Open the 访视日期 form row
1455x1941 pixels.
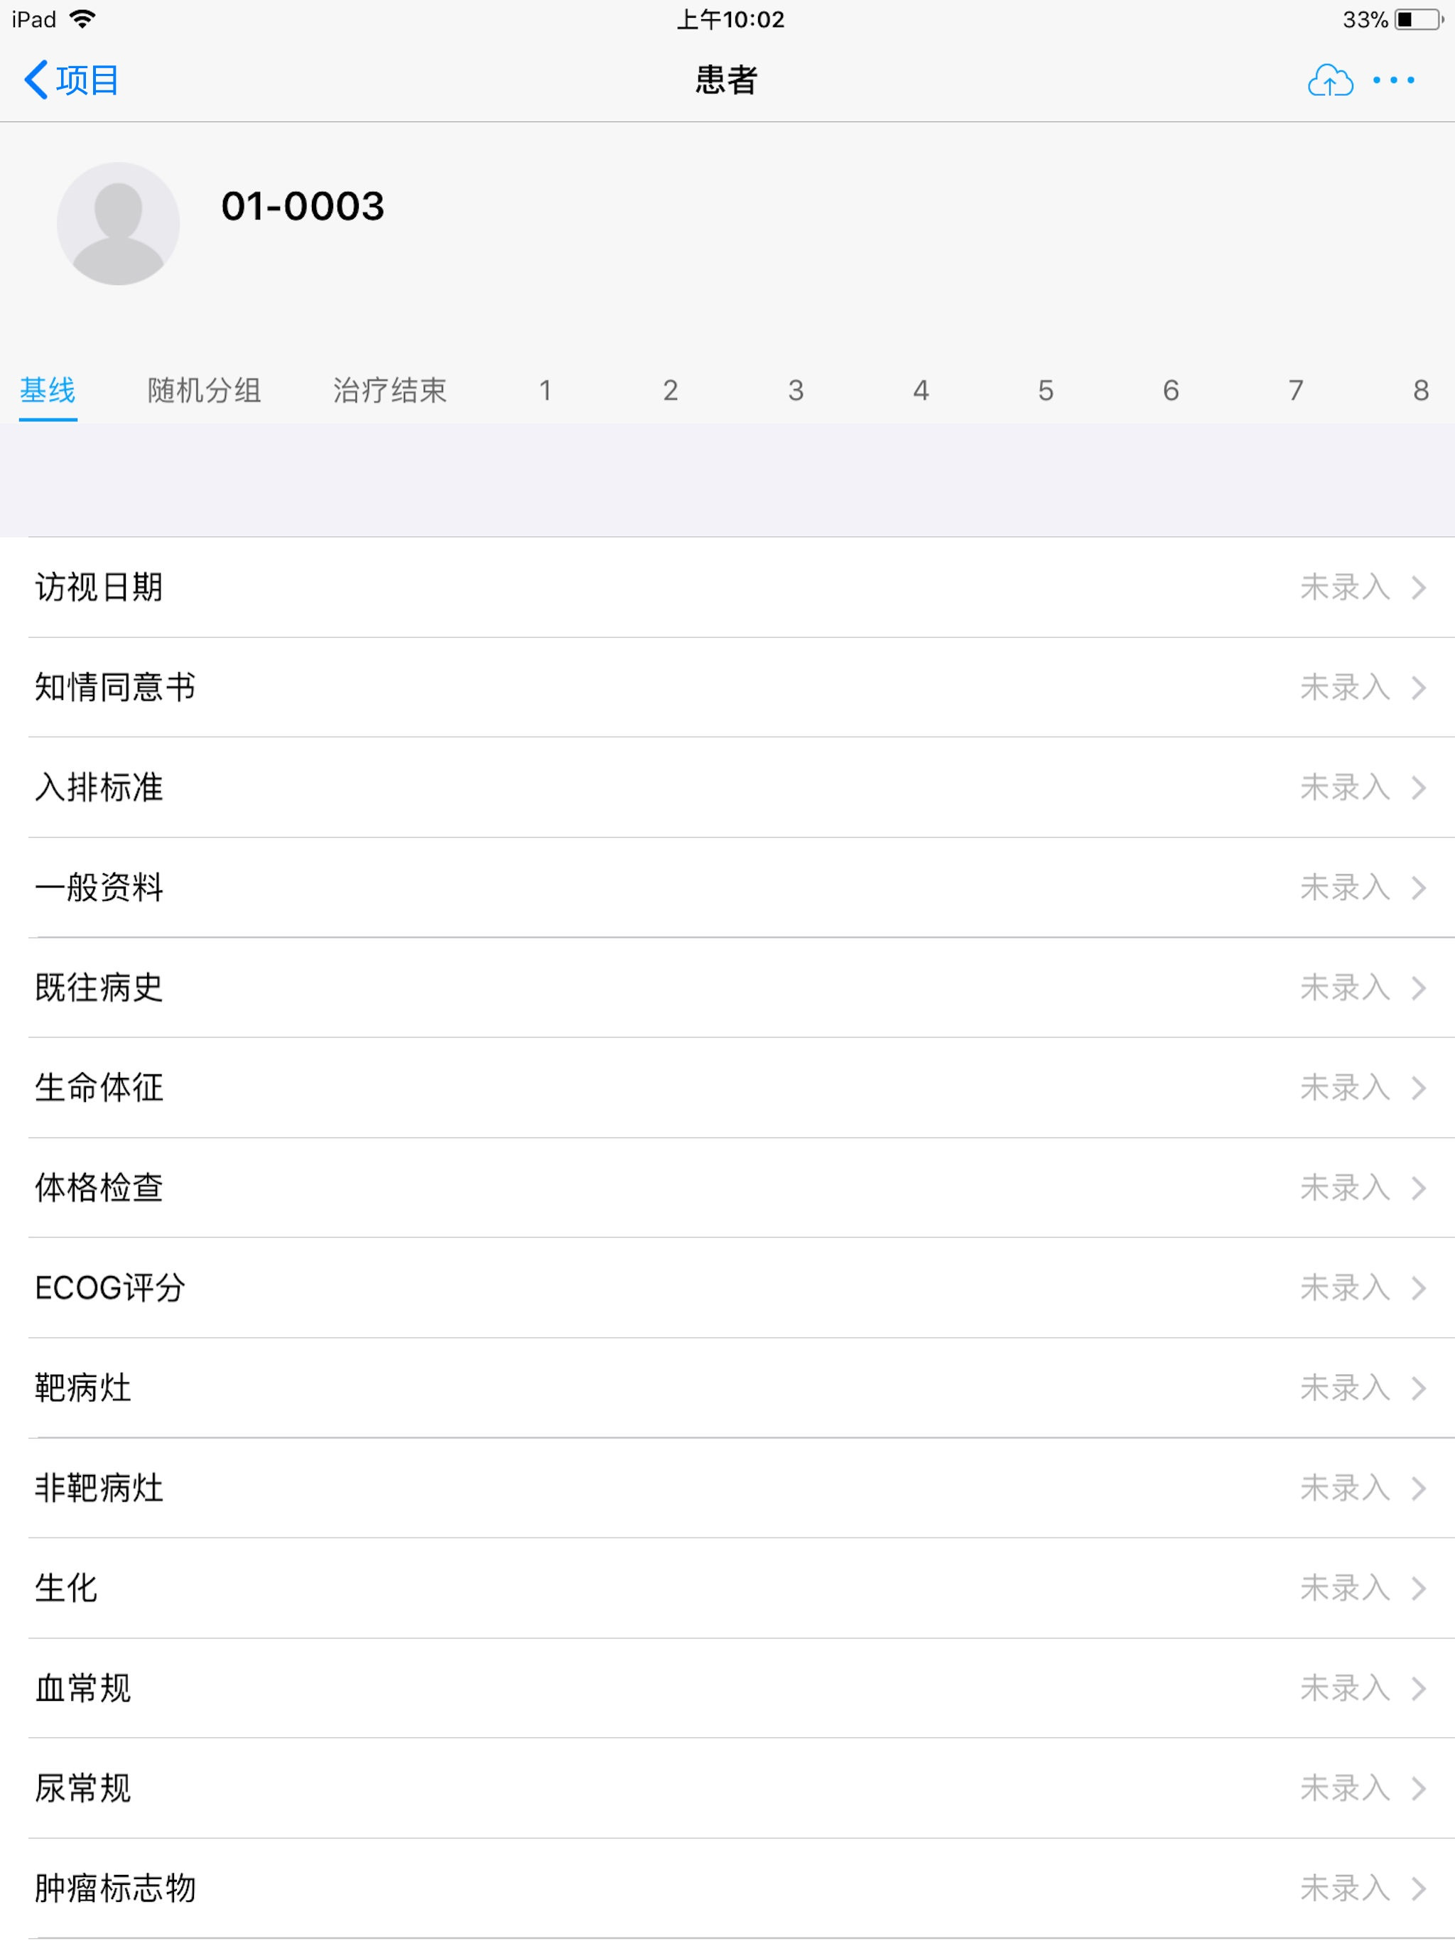click(727, 587)
